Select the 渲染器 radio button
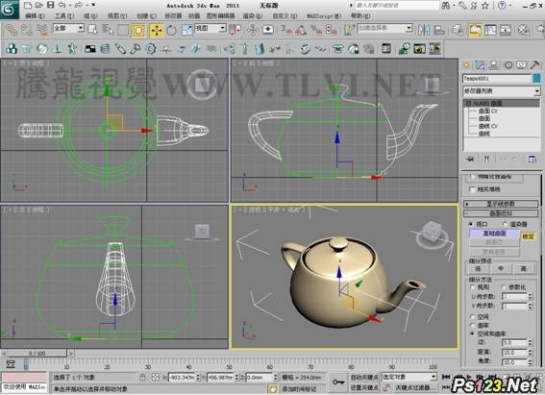Image resolution: width=545 pixels, height=395 pixels. pos(505,224)
